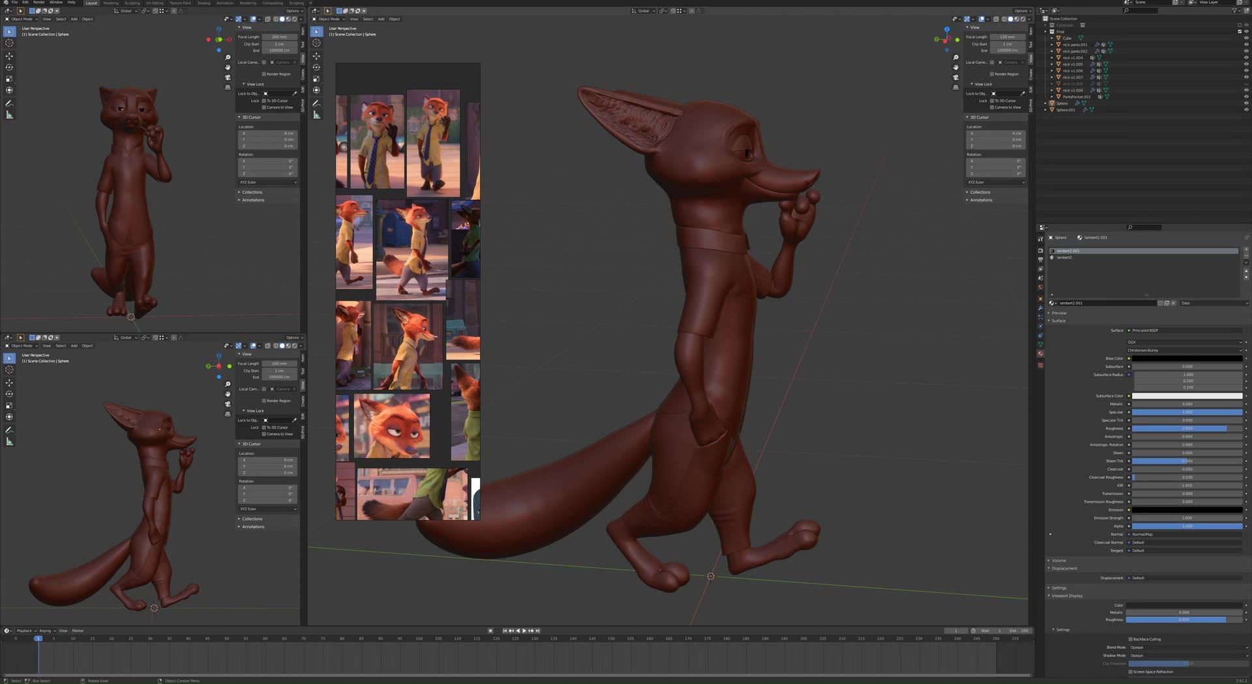Open the Render menu in top bar
Screen dimensions: 1252x684
[x=39, y=3]
